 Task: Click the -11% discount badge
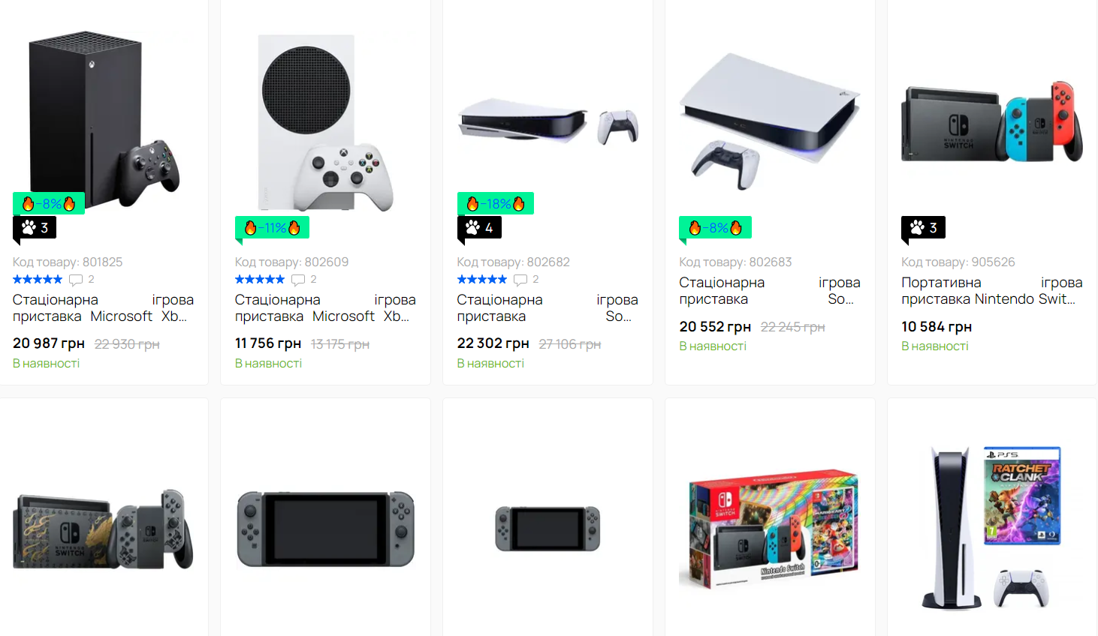click(x=272, y=227)
